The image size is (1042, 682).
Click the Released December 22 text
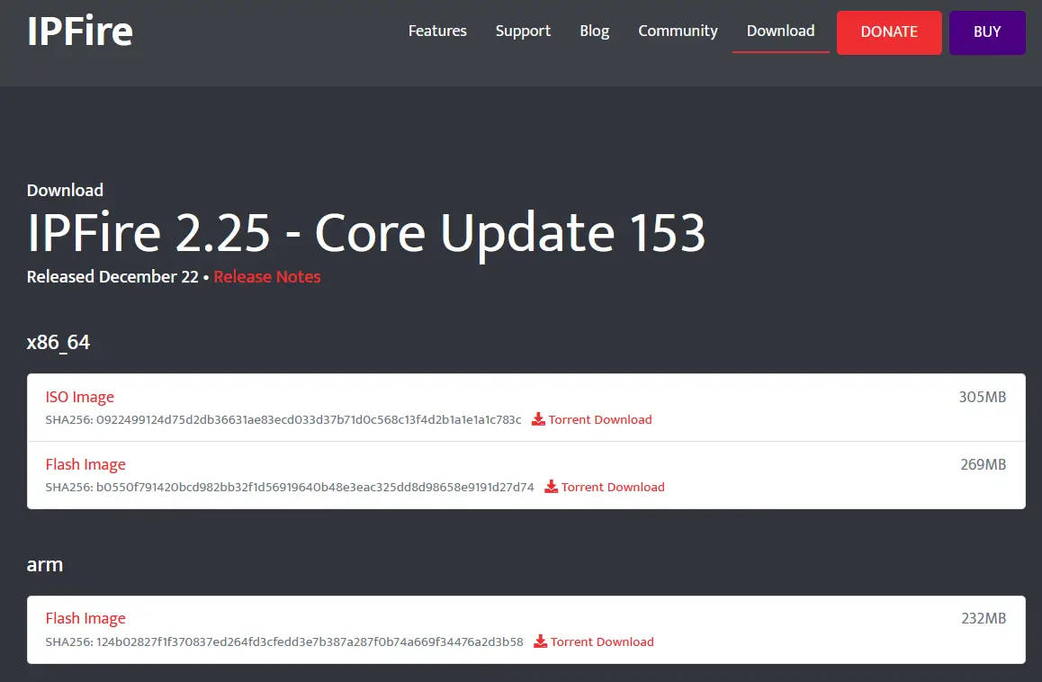click(112, 276)
